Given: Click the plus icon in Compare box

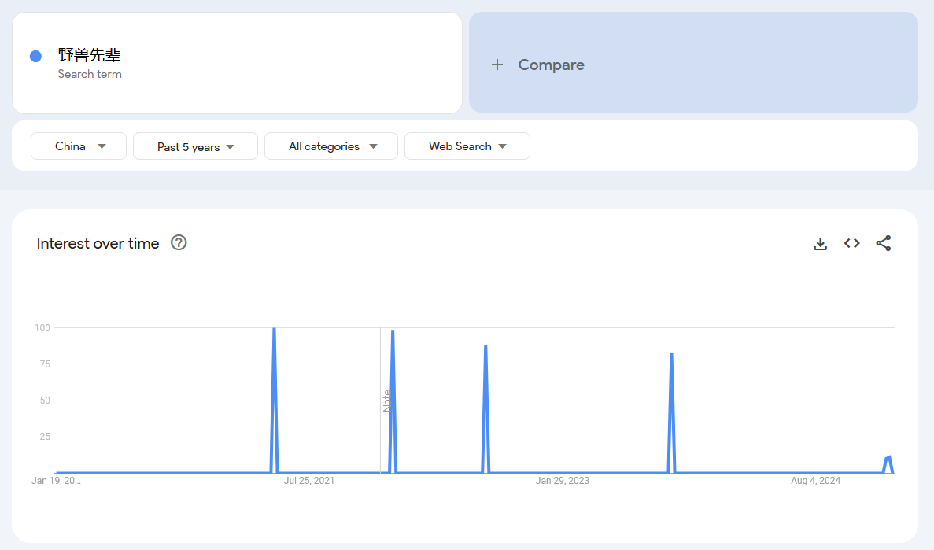Looking at the screenshot, I should point(497,65).
